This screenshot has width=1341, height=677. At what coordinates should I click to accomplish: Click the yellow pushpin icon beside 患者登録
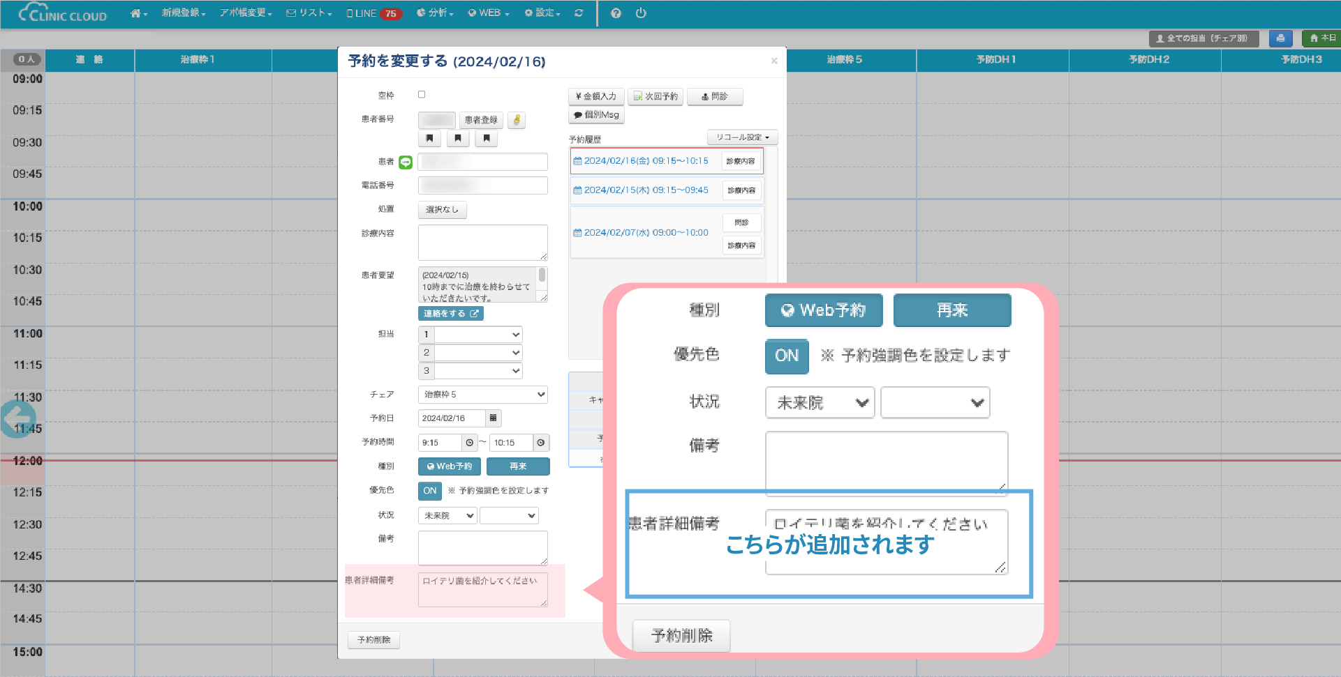tap(517, 120)
